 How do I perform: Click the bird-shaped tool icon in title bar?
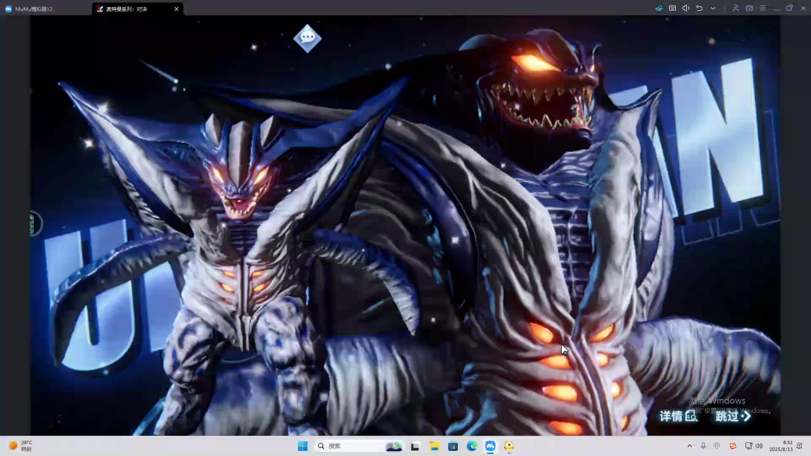(659, 8)
